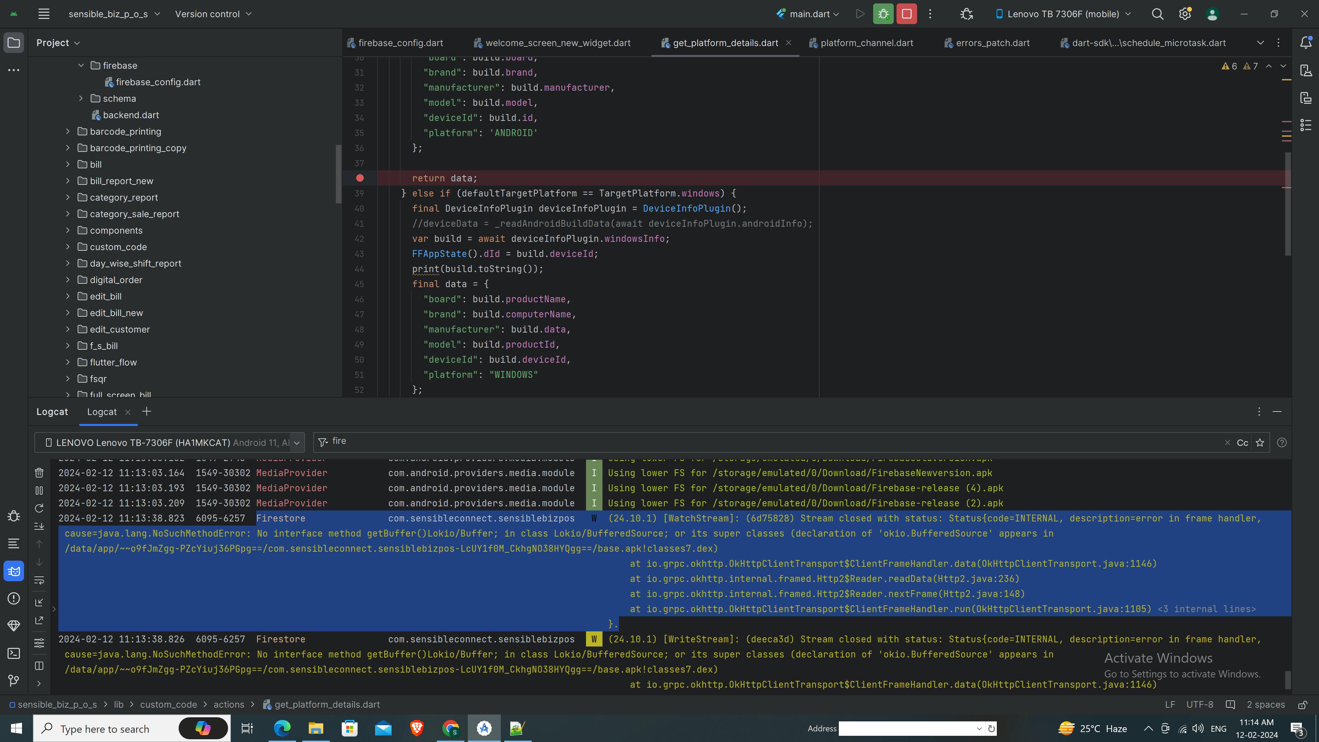The width and height of the screenshot is (1319, 742).
Task: Open the device selector for Lenovo TB 7306F
Action: click(1062, 14)
